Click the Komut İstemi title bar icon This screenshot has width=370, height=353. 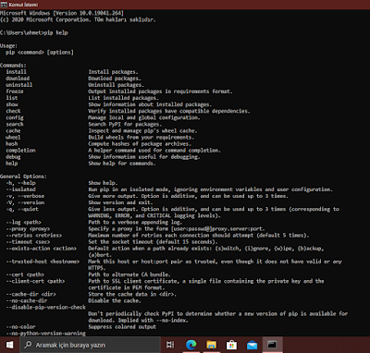(4, 5)
